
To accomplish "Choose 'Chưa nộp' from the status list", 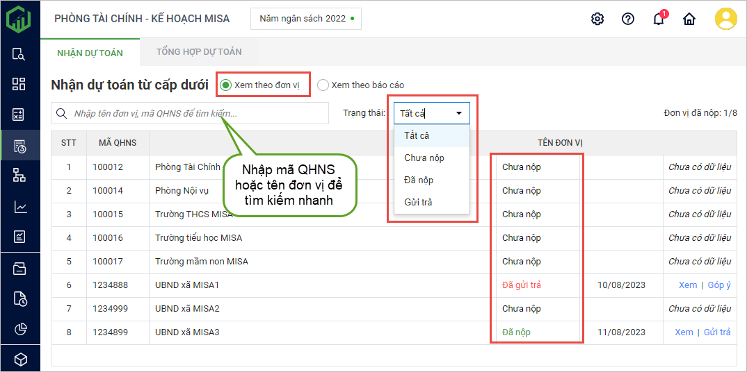I will (424, 158).
